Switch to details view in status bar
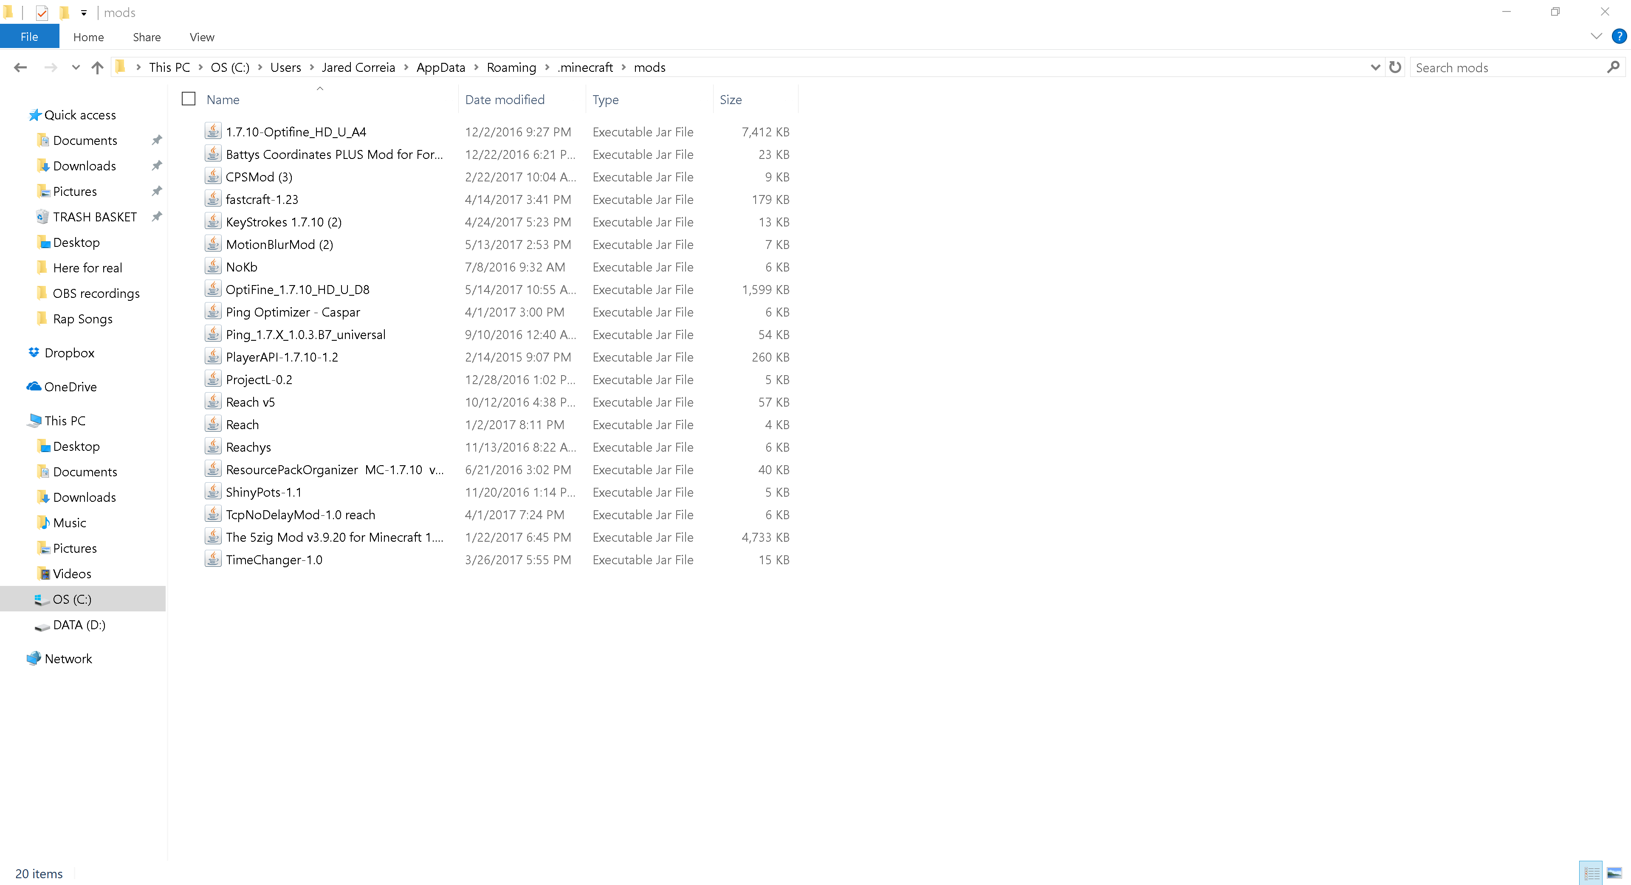Image resolution: width=1631 pixels, height=885 pixels. point(1591,874)
